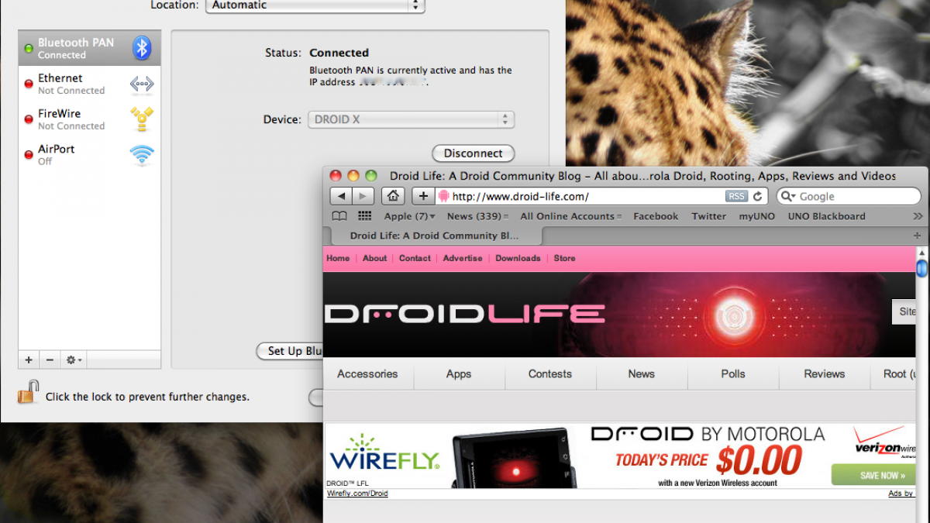
Task: Switch to the Reviews navigation tab
Action: tap(824, 373)
